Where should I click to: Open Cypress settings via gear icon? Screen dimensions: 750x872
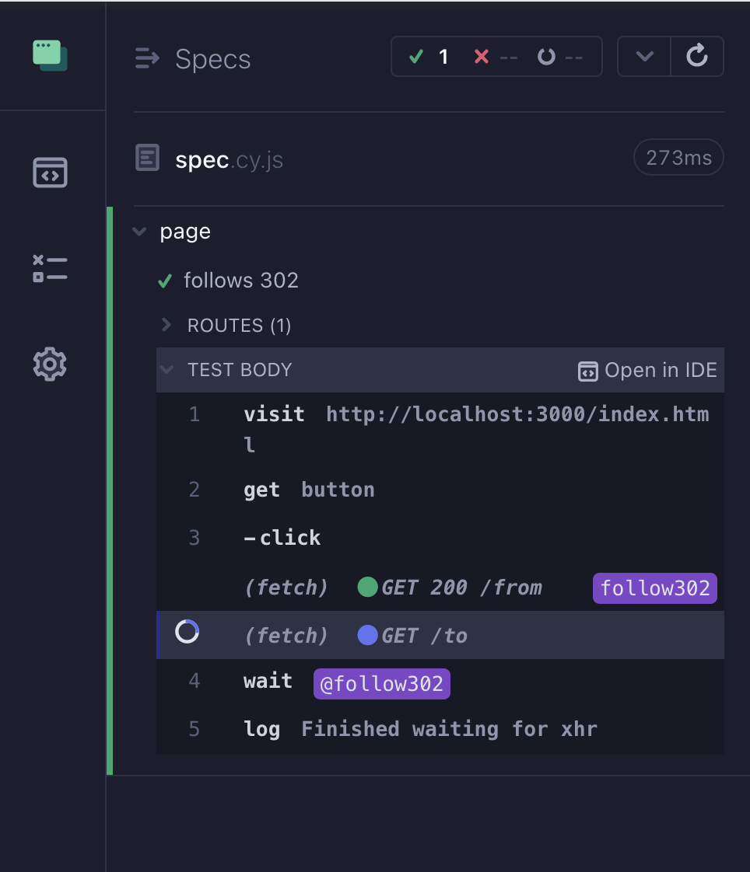pyautogui.click(x=50, y=364)
